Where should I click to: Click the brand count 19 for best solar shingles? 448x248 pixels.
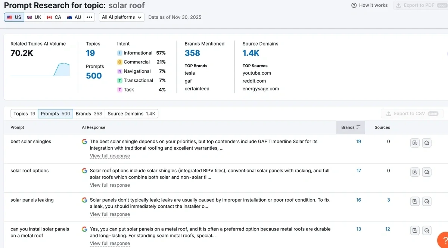[x=358, y=142]
